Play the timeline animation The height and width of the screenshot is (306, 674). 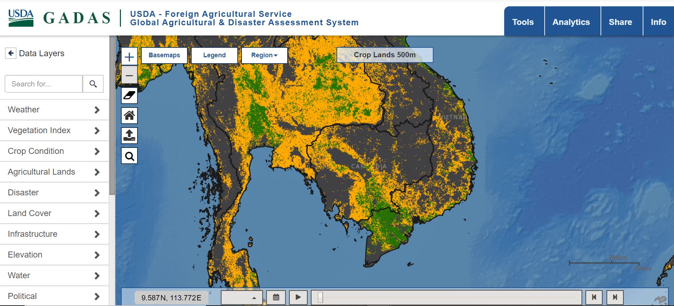pos(298,297)
